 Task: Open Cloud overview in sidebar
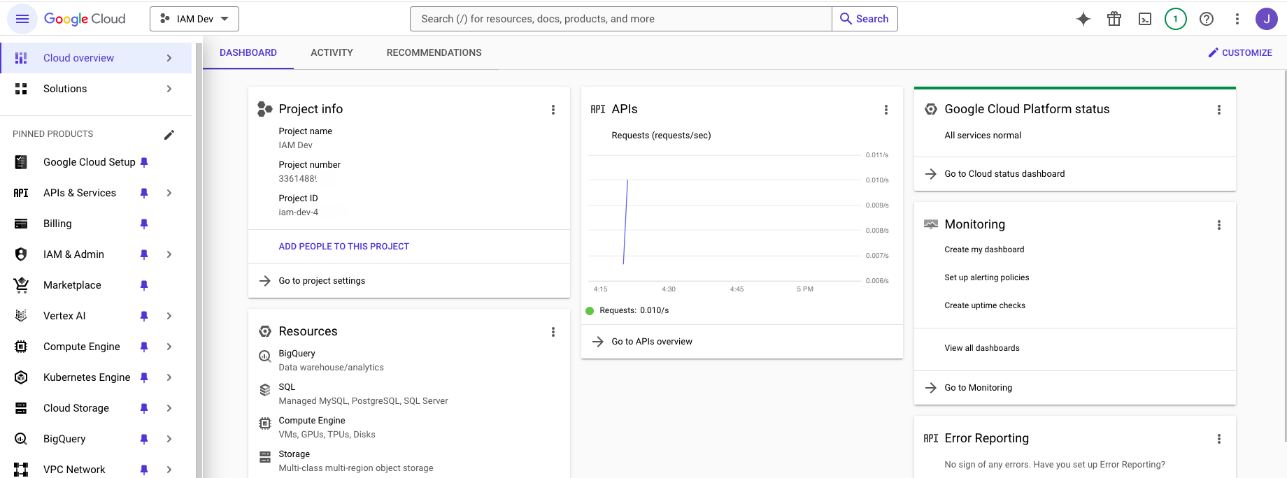click(x=96, y=58)
